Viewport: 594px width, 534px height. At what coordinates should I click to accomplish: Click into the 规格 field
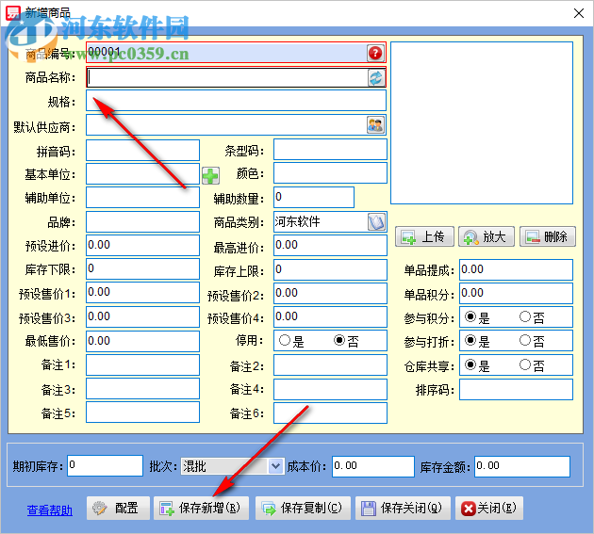(236, 100)
